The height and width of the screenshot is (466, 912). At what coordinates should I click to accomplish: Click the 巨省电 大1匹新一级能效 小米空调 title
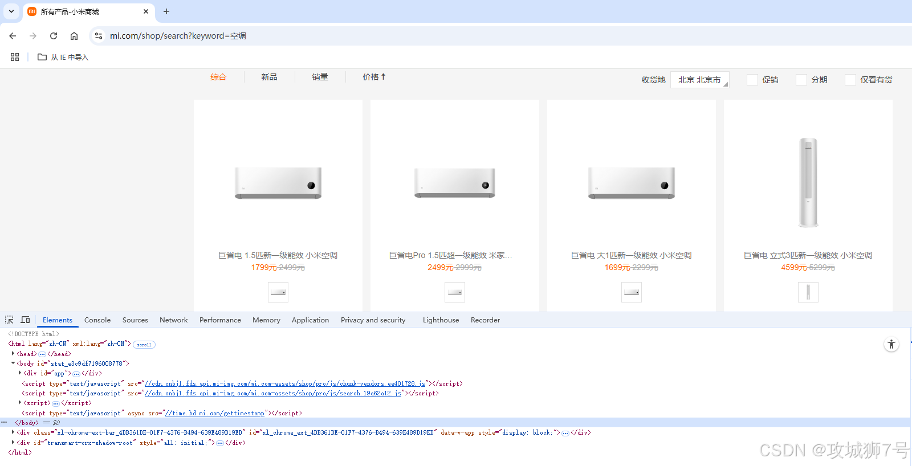[632, 255]
